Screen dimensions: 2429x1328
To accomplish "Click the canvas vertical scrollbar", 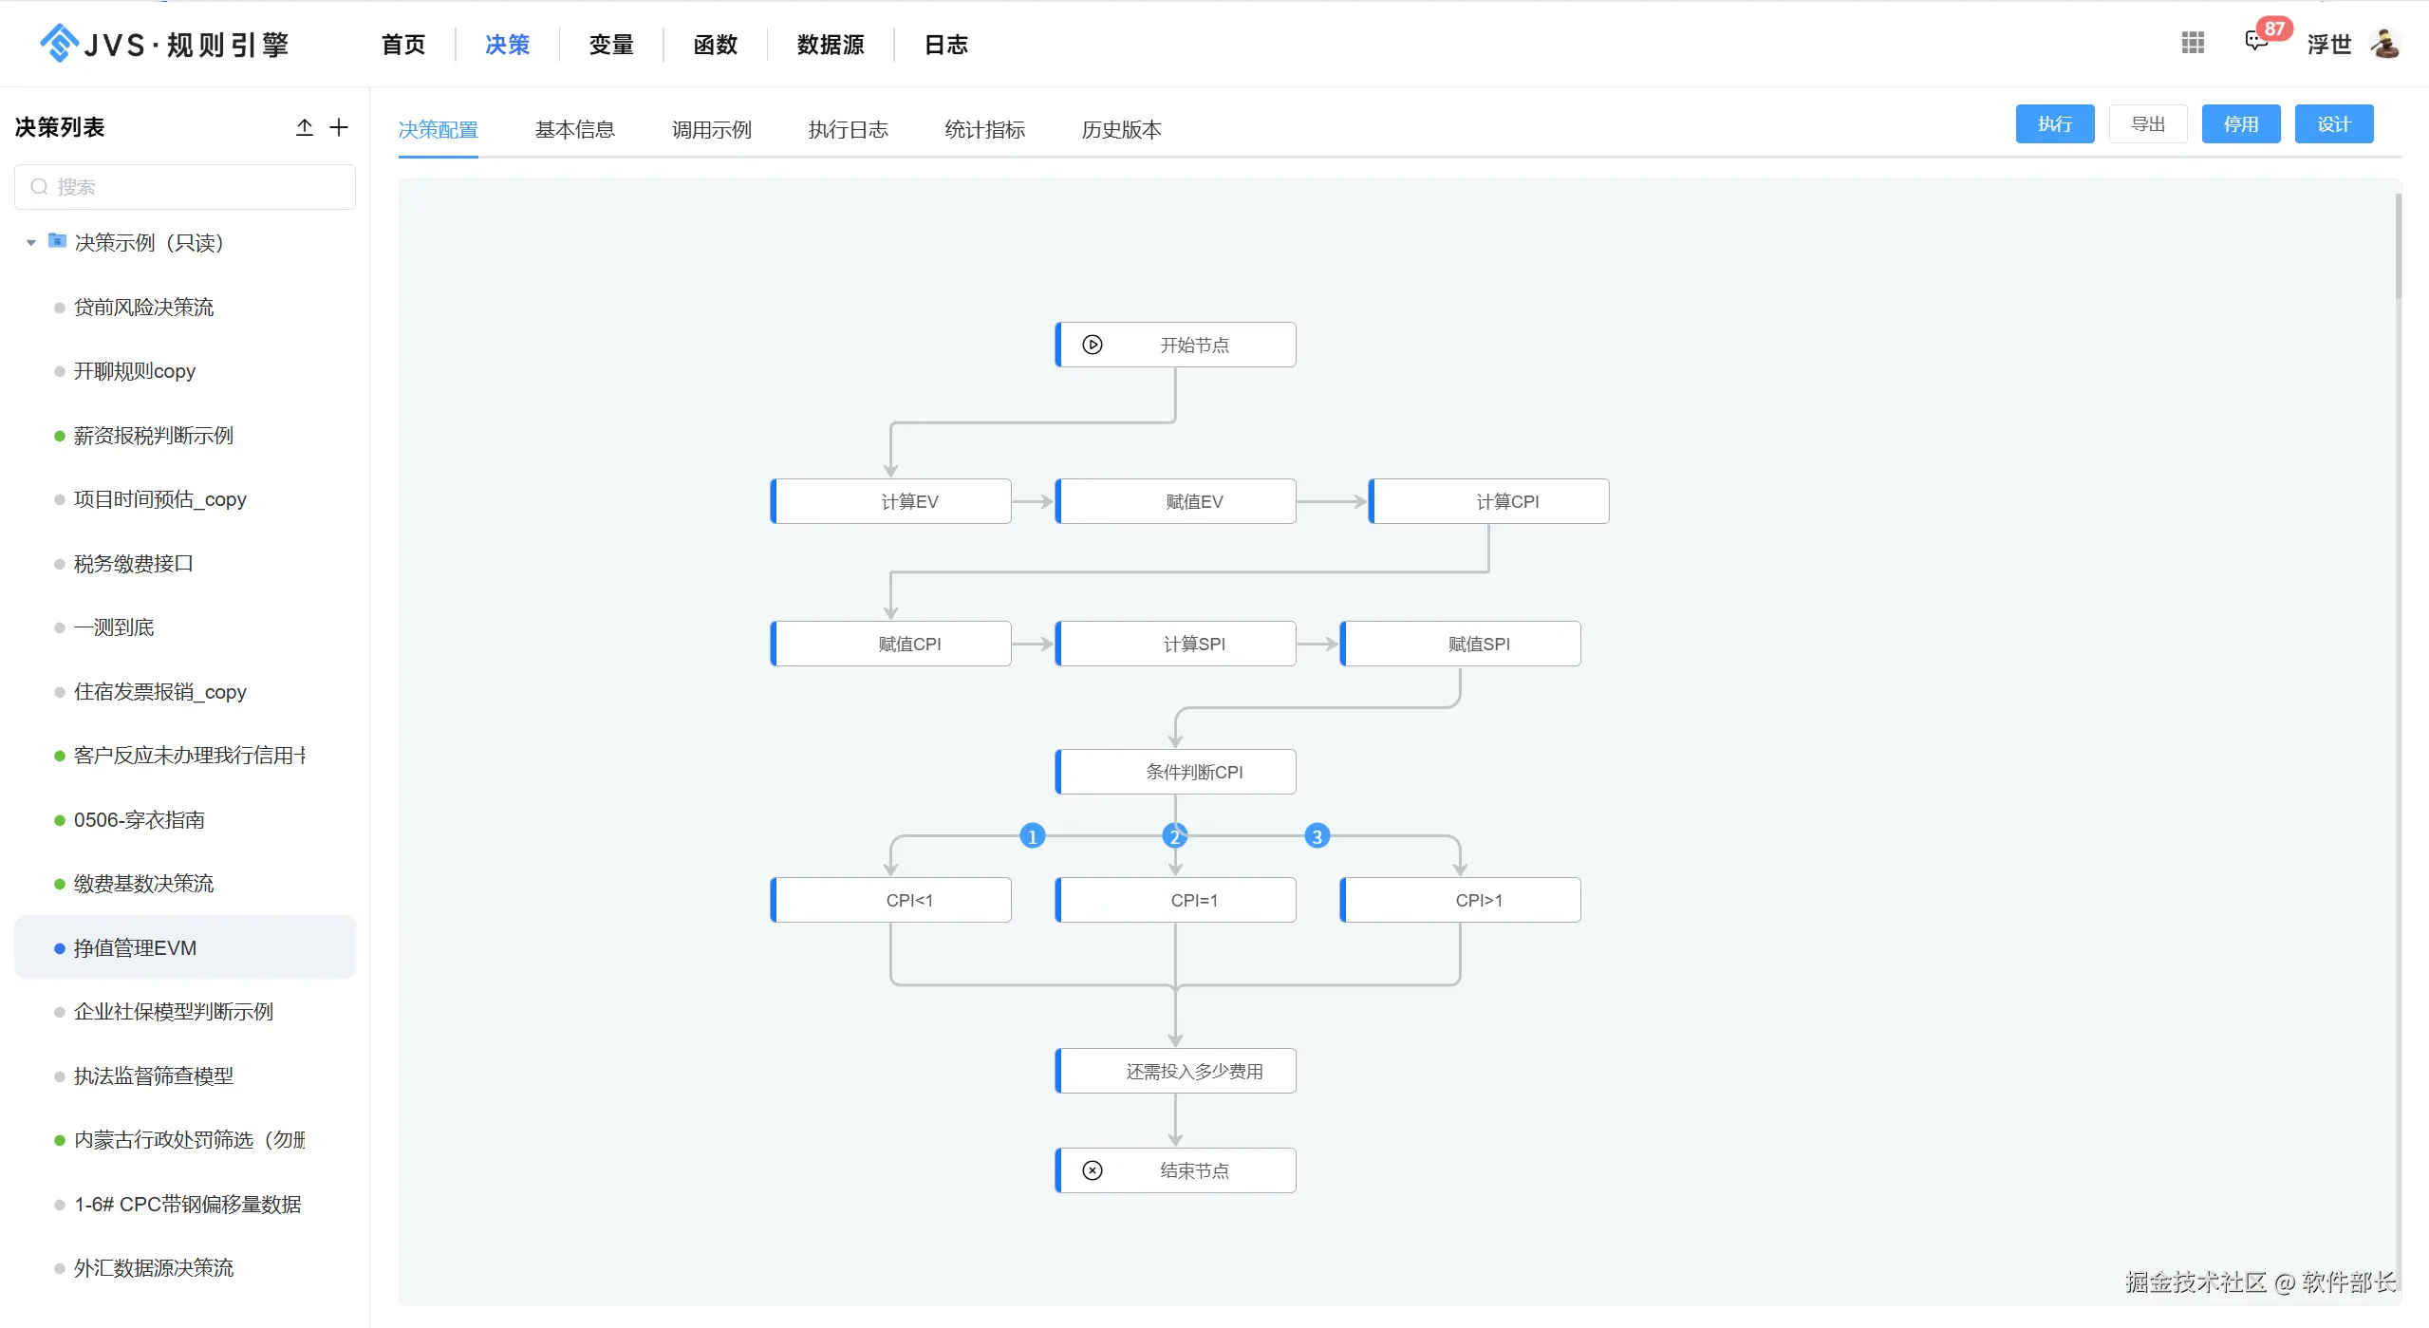I will 2398,247.
